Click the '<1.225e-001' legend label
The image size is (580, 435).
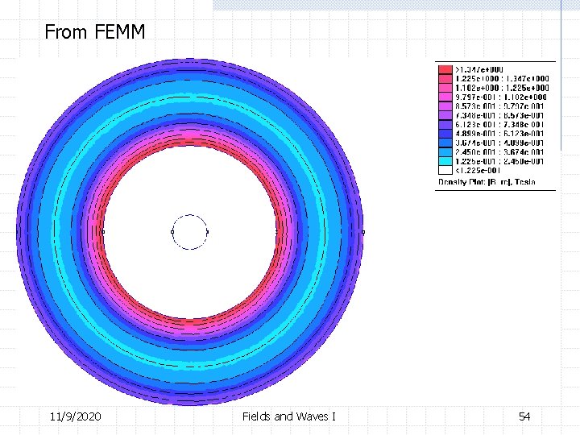tap(478, 170)
